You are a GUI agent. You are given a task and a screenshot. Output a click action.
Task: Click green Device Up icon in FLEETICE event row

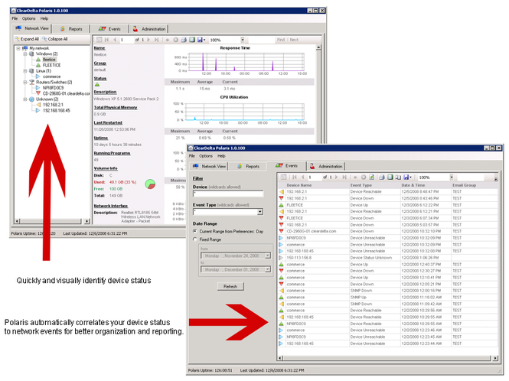(x=282, y=205)
